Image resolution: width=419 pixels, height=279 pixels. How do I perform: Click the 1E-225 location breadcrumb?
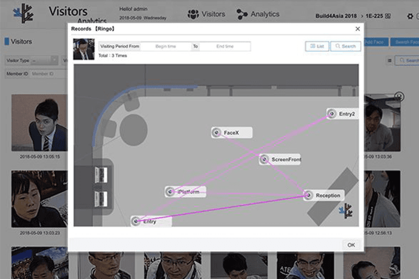pos(374,16)
